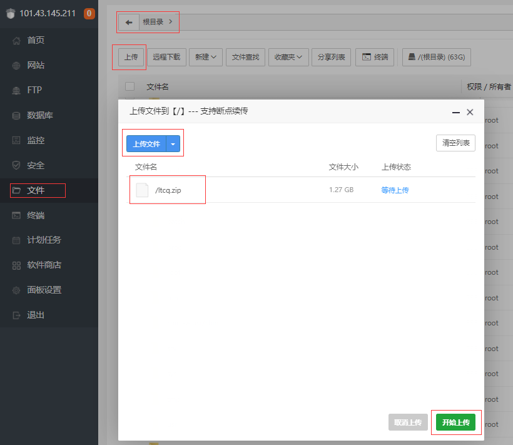This screenshot has height=445, width=513.
Task: Start upload with the 开始上传 button
Action: click(x=456, y=422)
